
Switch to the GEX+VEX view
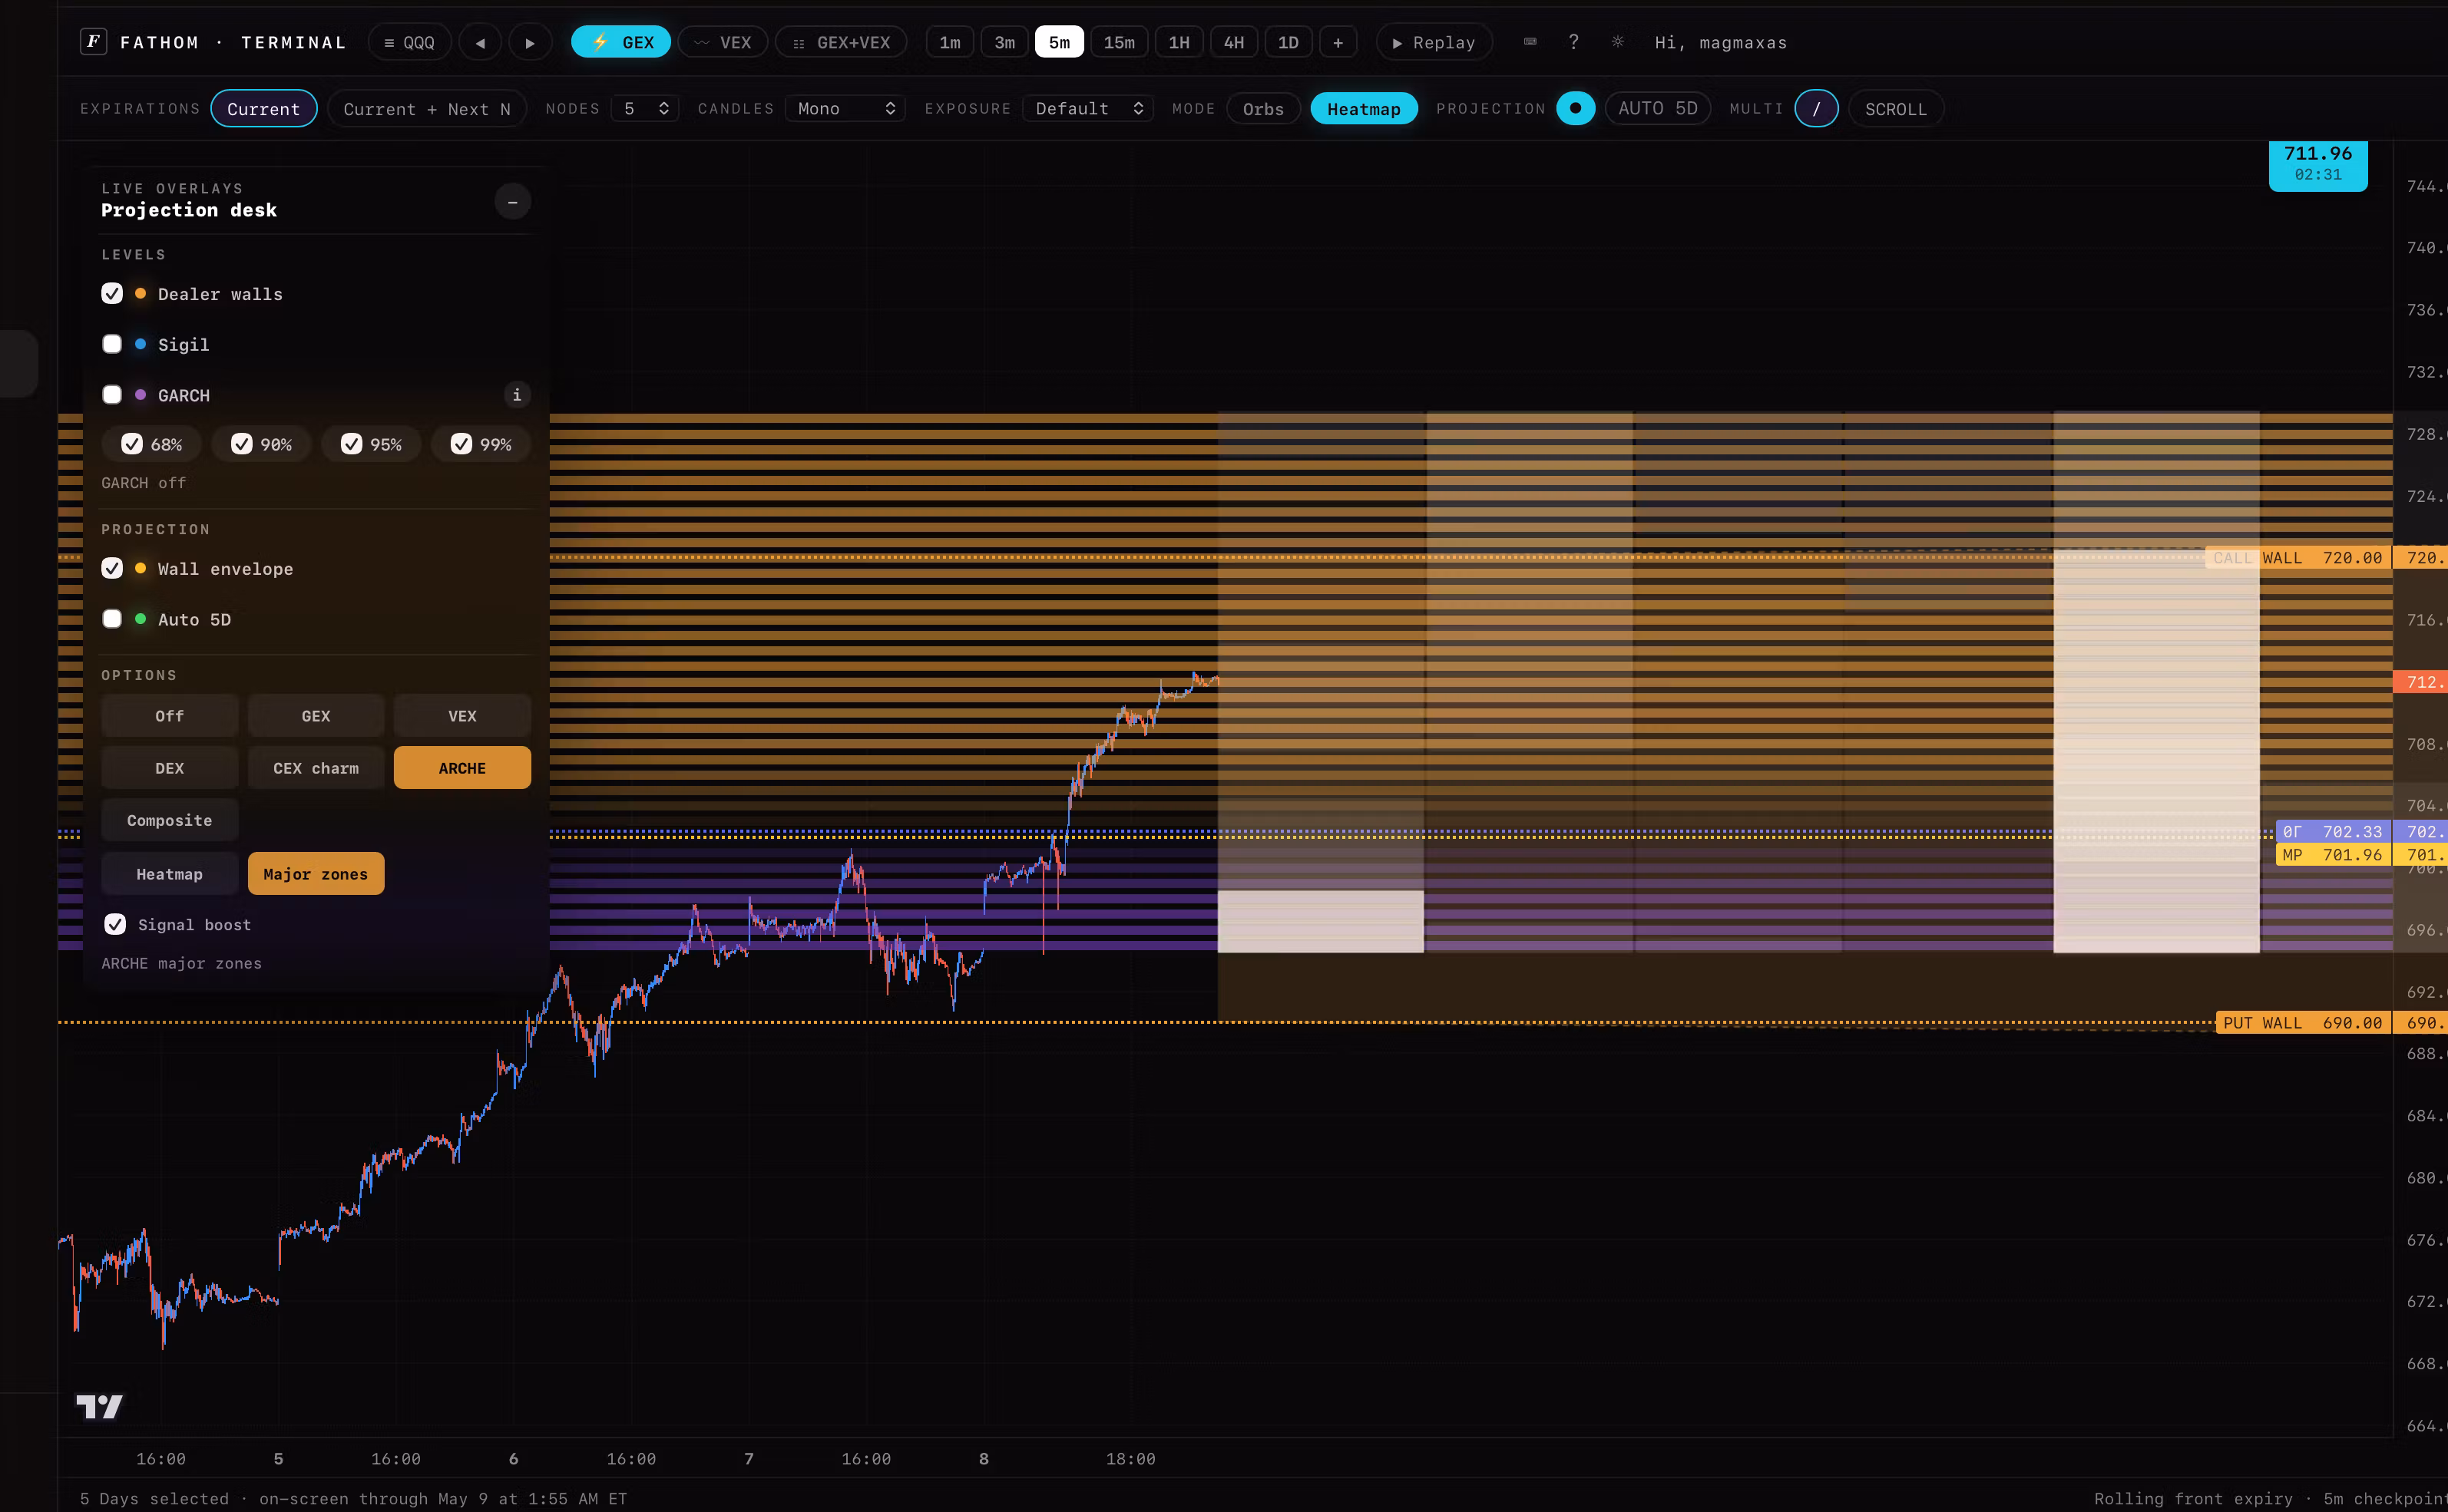[x=842, y=42]
